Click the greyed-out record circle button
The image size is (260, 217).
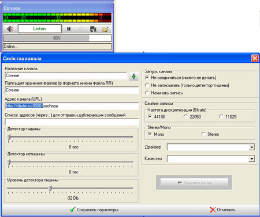(81, 29)
